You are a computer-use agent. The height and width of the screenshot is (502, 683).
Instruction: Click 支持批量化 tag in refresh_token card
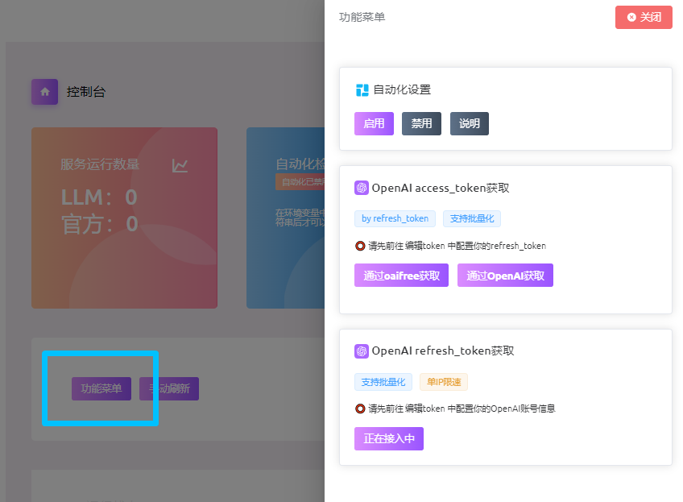pos(383,382)
